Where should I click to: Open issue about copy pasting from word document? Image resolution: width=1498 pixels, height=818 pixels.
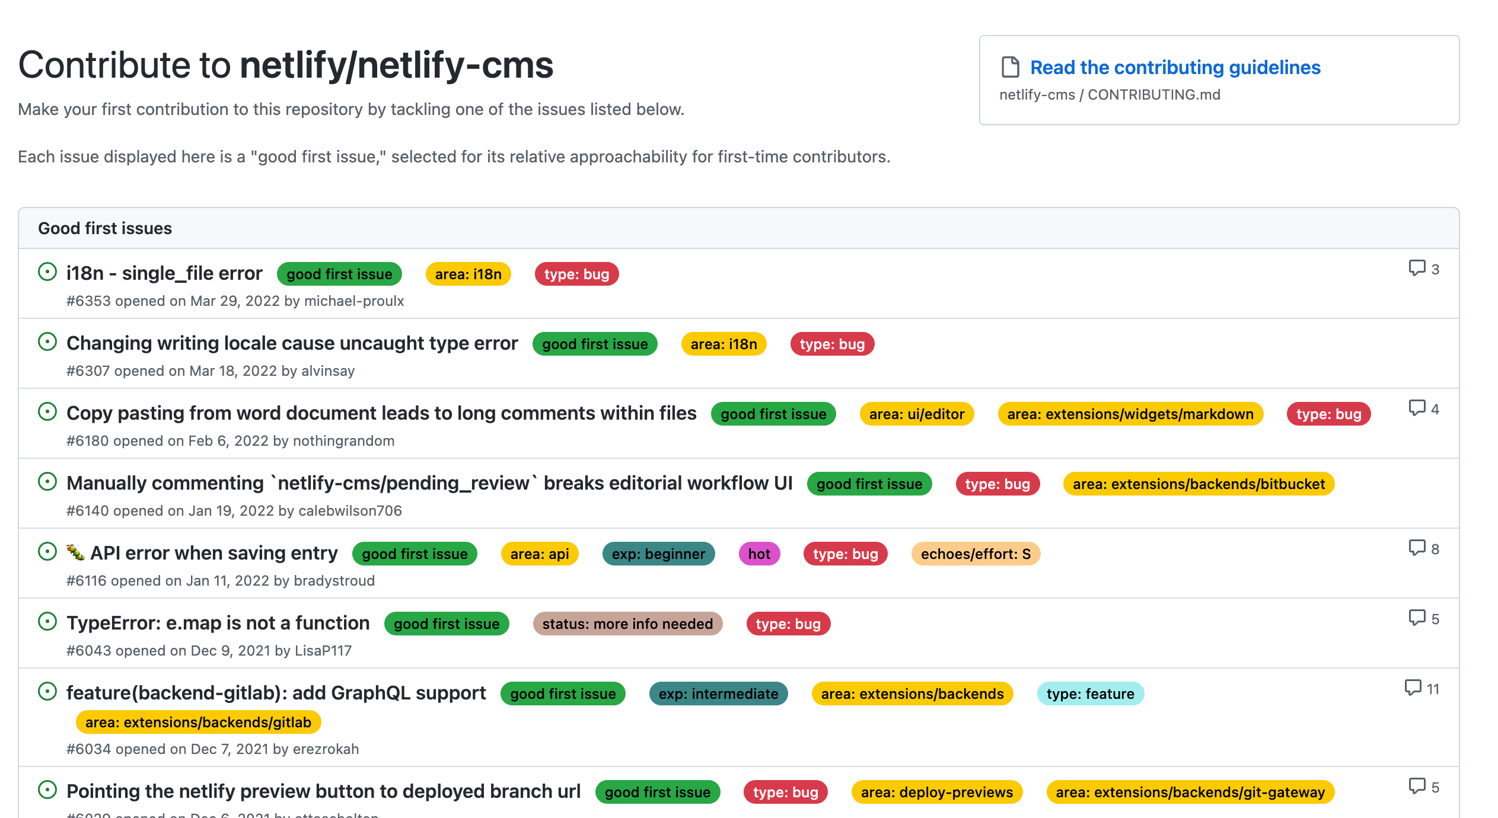pyautogui.click(x=381, y=413)
